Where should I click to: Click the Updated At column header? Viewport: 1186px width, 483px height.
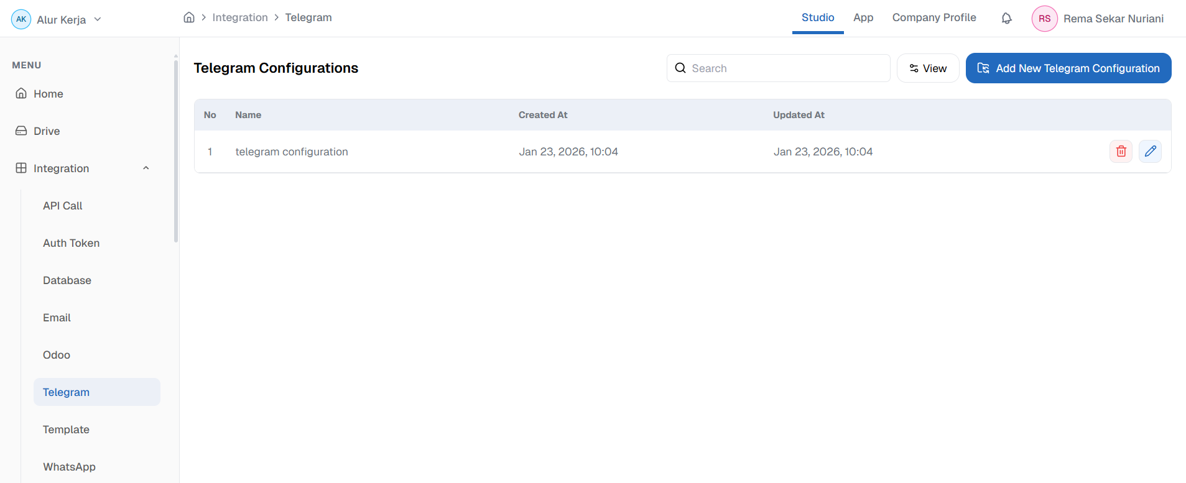coord(799,115)
